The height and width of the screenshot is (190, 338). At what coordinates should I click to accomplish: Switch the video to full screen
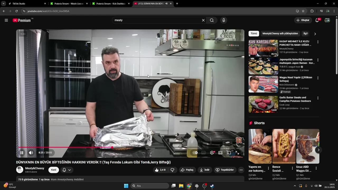click(x=237, y=153)
